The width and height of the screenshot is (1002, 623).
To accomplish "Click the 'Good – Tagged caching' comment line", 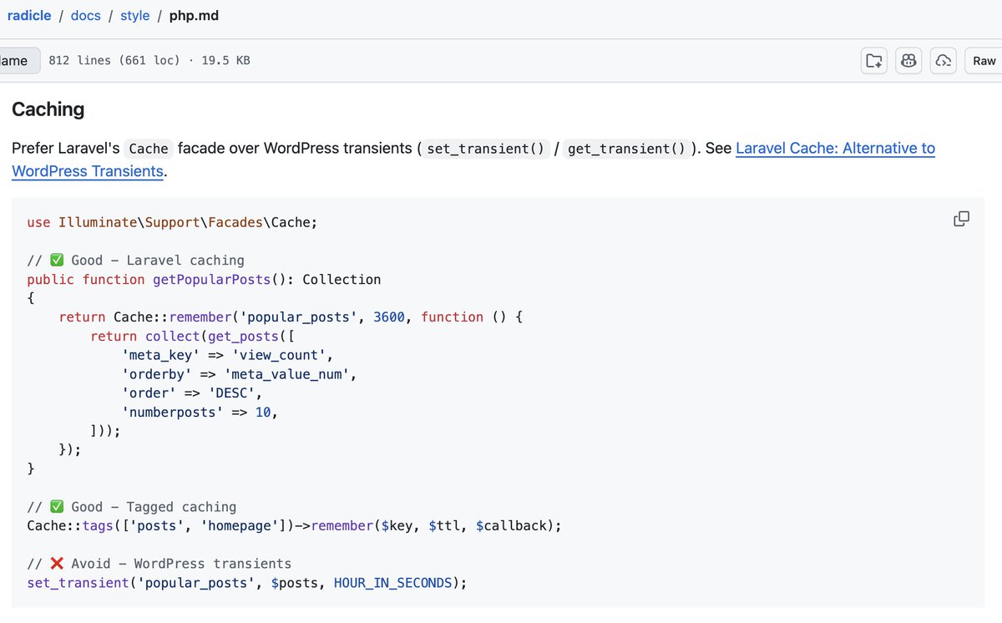I will [x=131, y=507].
